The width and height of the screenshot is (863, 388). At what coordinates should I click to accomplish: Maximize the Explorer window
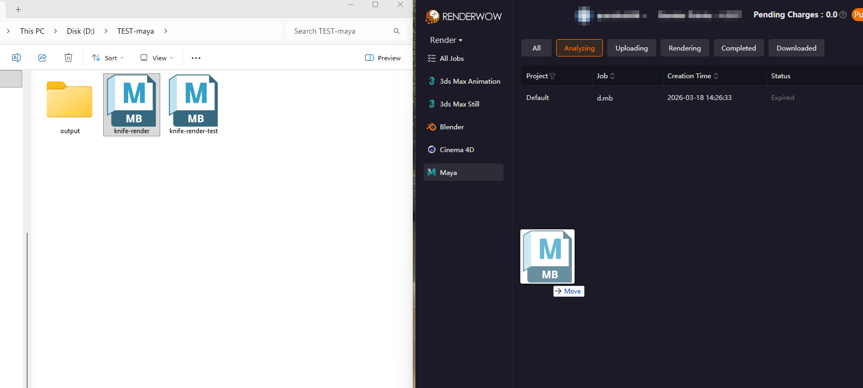(x=375, y=4)
